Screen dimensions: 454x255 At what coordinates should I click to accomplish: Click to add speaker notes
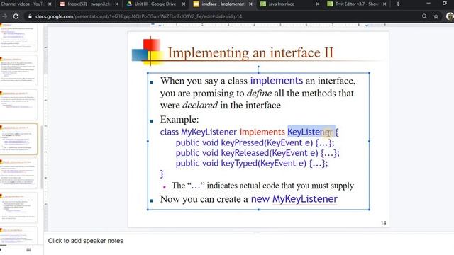tap(85, 241)
